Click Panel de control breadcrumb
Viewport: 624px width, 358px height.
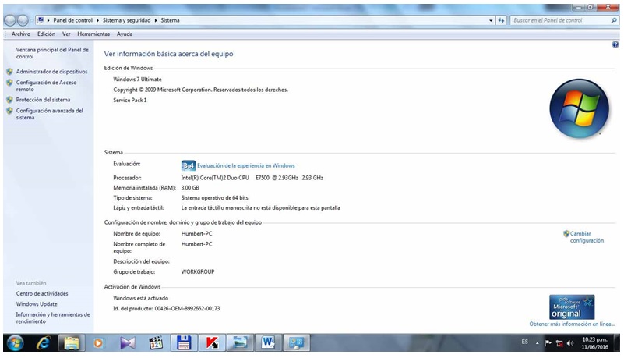tap(72, 20)
